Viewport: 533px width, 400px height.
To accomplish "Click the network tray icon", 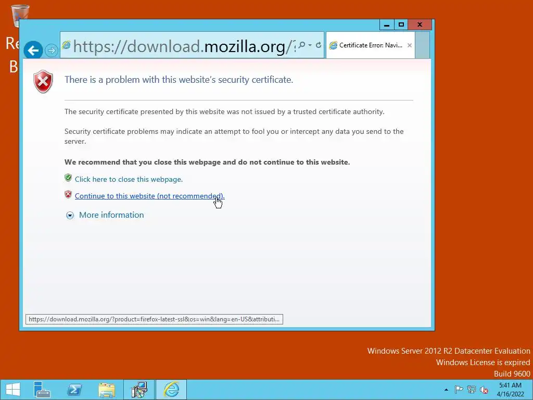I will (x=472, y=390).
